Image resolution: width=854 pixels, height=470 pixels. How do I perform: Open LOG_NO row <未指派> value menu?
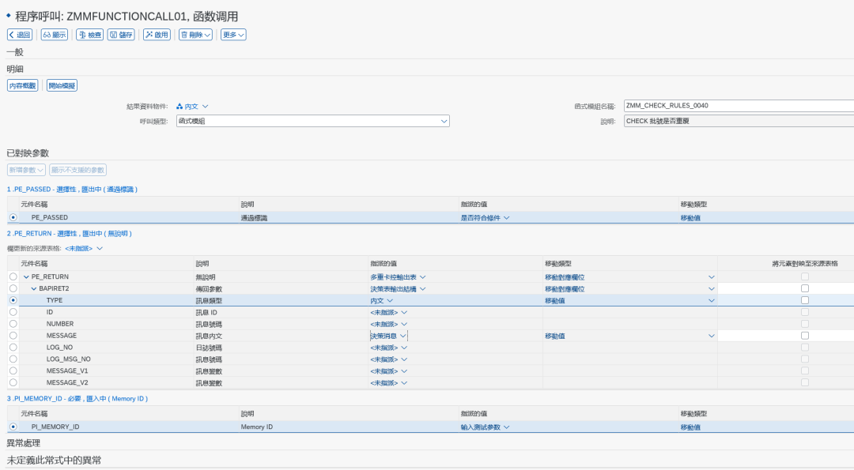(x=388, y=348)
